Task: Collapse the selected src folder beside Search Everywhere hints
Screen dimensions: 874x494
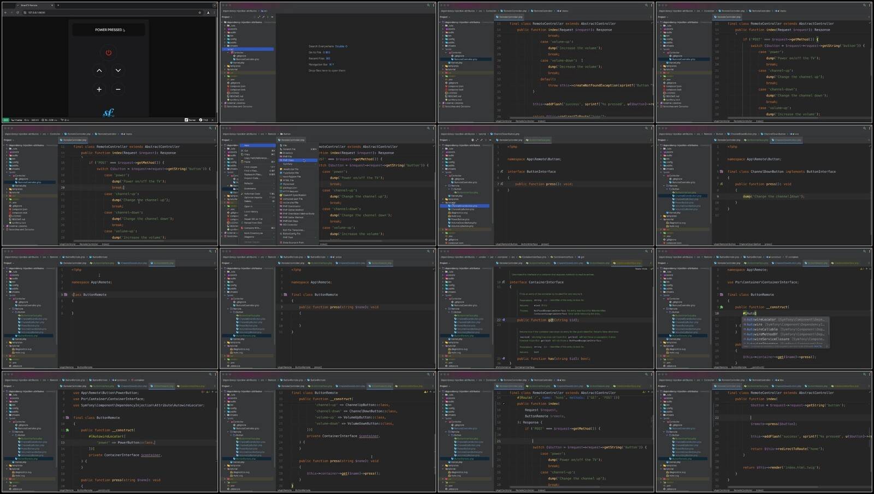Action: (228, 50)
